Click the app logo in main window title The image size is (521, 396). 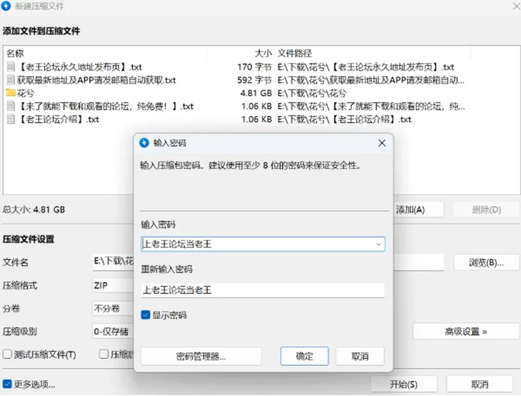click(x=5, y=5)
